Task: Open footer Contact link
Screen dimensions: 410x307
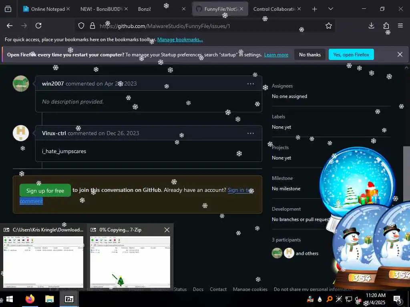Action: coord(218,289)
